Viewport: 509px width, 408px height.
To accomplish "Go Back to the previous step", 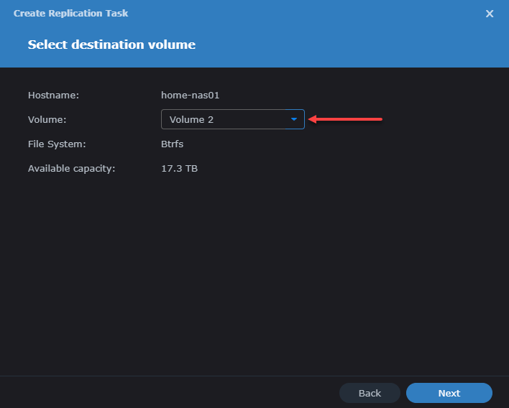I will pyautogui.click(x=370, y=393).
